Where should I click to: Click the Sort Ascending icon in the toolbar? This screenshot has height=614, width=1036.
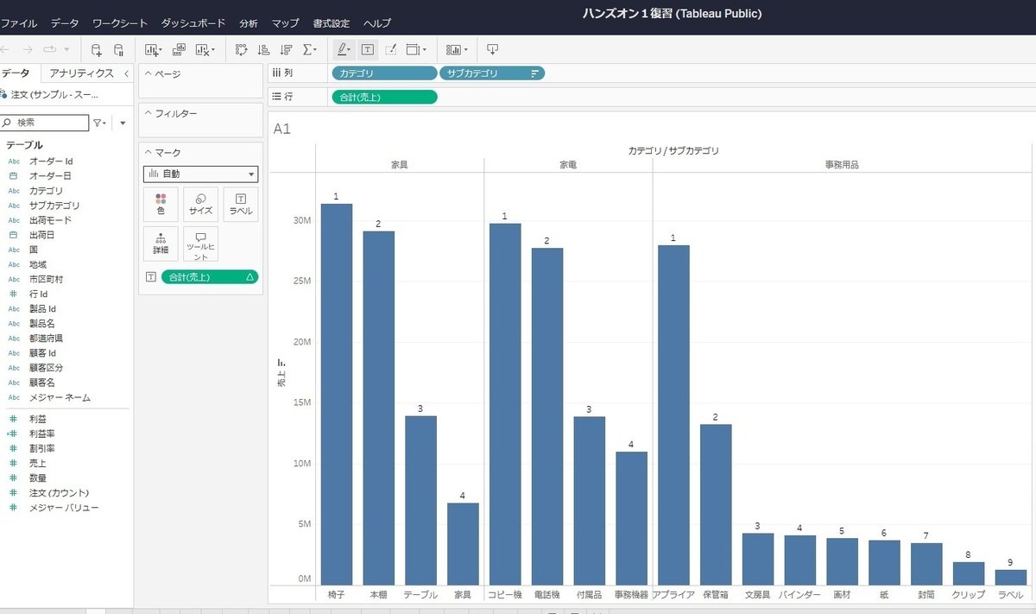click(x=265, y=49)
